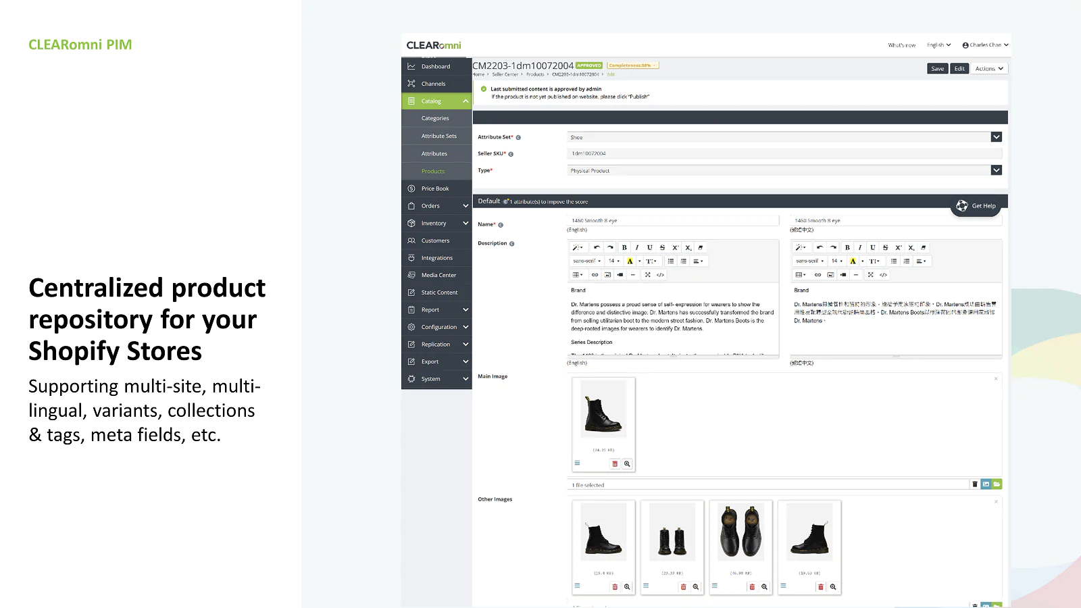Screen dimensions: 1081x608
Task: Insert a link in English description editor
Action: click(x=595, y=275)
